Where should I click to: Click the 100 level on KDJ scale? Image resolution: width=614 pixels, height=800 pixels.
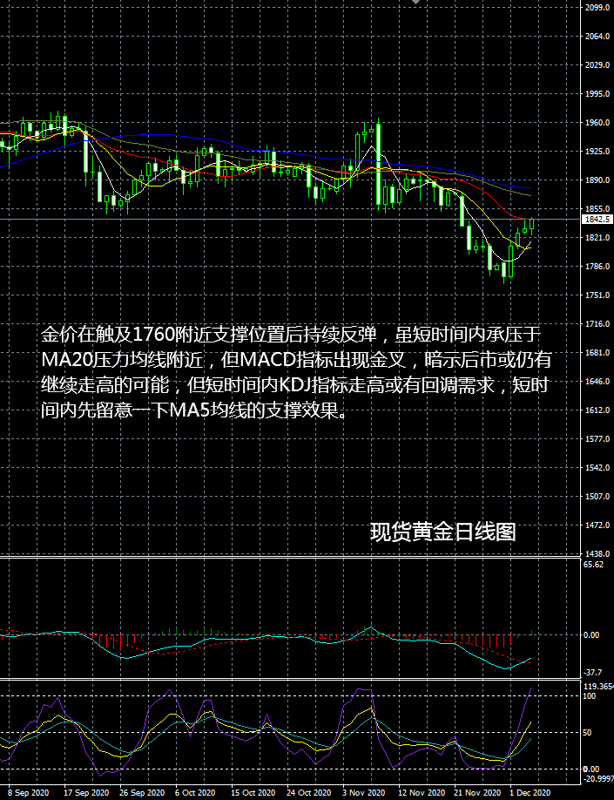590,696
